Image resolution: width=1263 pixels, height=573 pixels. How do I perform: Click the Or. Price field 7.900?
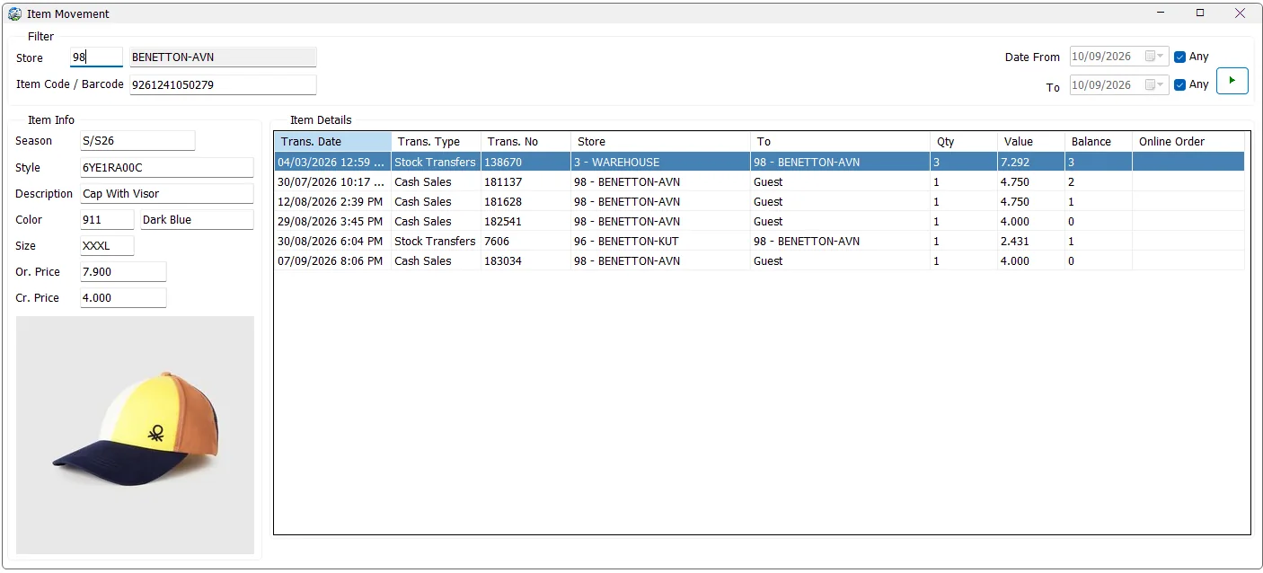click(x=123, y=272)
